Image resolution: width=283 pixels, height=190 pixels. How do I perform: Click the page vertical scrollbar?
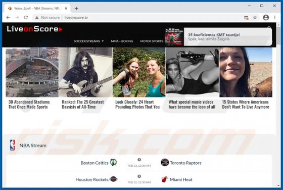(278, 36)
